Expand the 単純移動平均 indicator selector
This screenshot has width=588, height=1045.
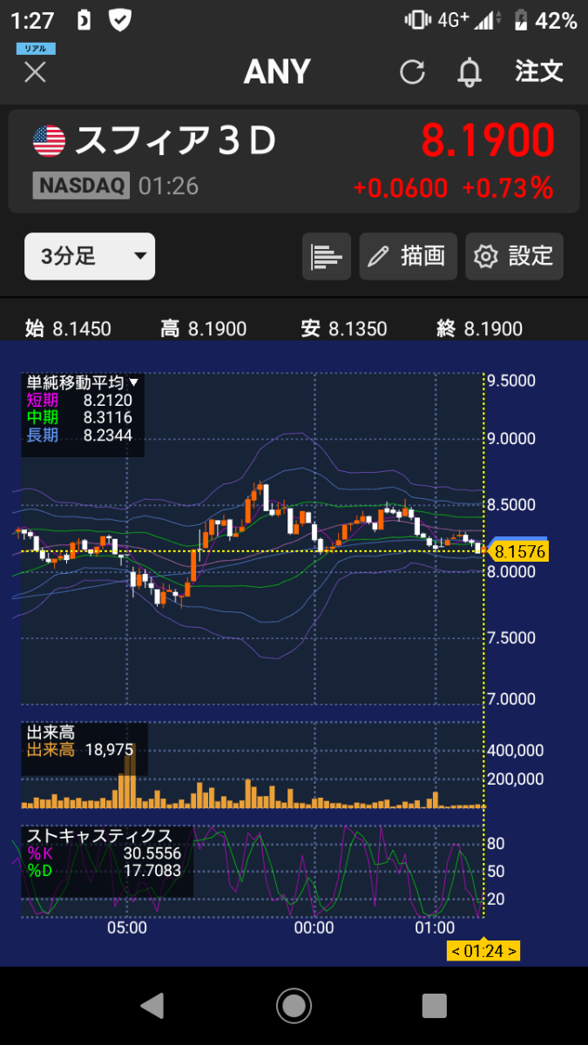click(83, 382)
